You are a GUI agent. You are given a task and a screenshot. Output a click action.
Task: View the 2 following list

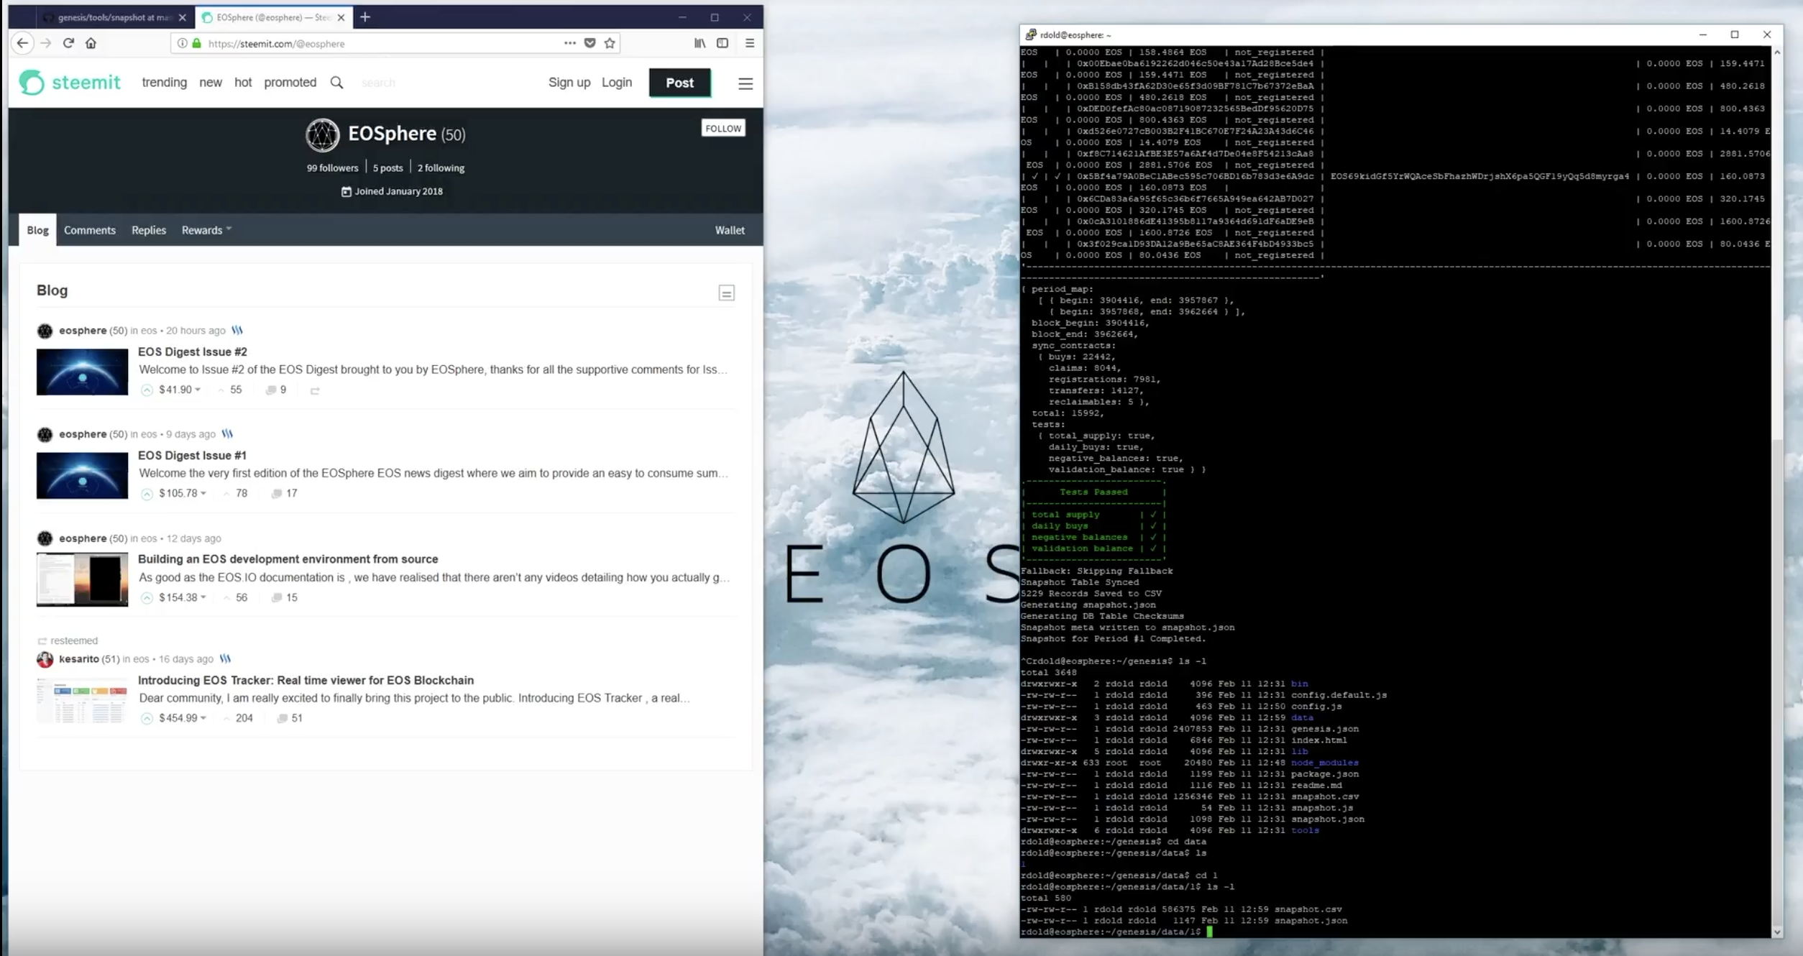[x=441, y=168]
